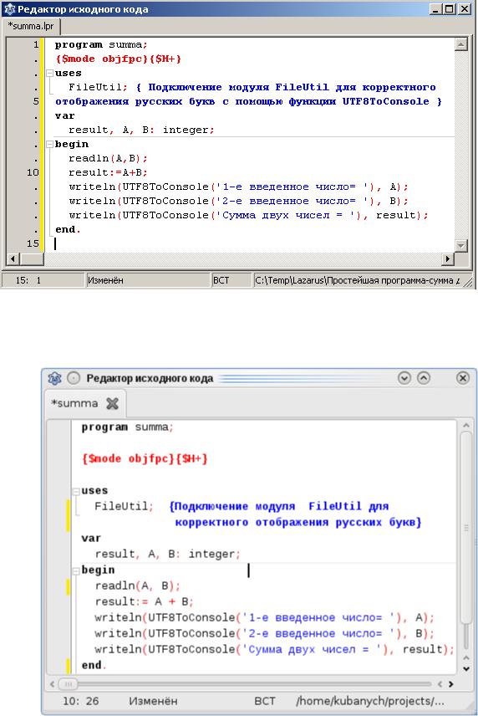Image resolution: width=478 pixels, height=716 pixels.
Task: Click 'Сумма двух чисел' writeln line in upper editor
Action: pyautogui.click(x=248, y=216)
